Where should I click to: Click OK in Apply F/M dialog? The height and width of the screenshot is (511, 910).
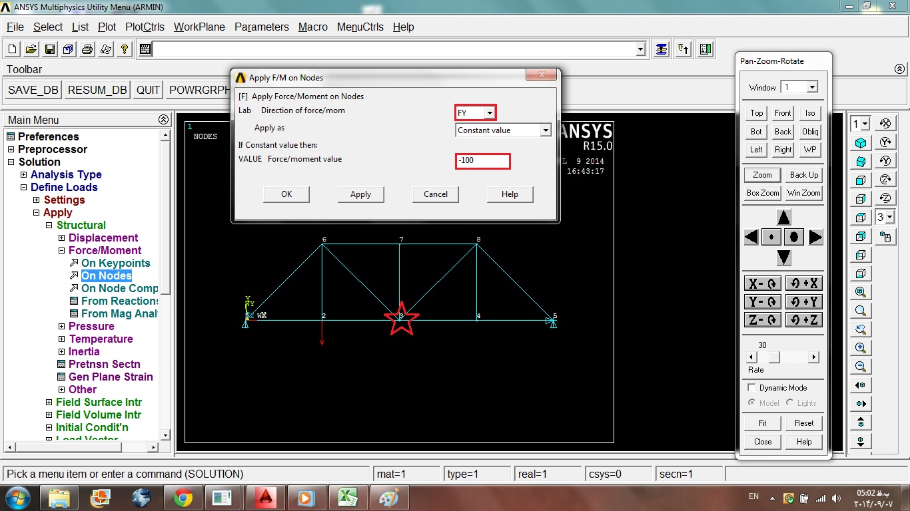point(286,194)
